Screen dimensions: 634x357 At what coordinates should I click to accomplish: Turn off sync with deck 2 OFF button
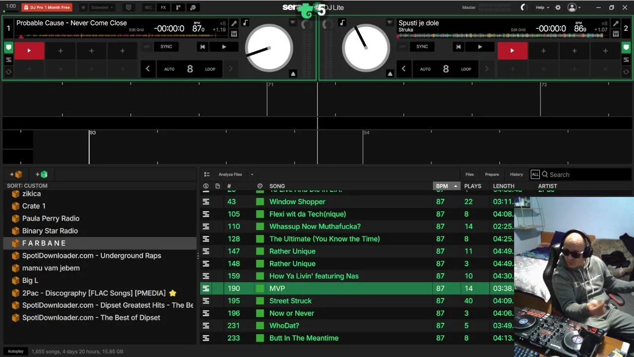click(x=402, y=47)
